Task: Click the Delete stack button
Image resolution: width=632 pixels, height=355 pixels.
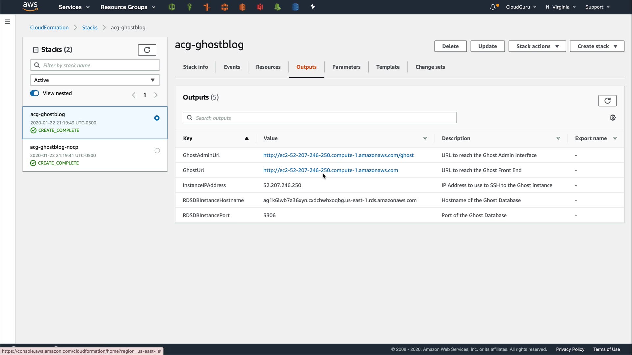Action: point(450,46)
